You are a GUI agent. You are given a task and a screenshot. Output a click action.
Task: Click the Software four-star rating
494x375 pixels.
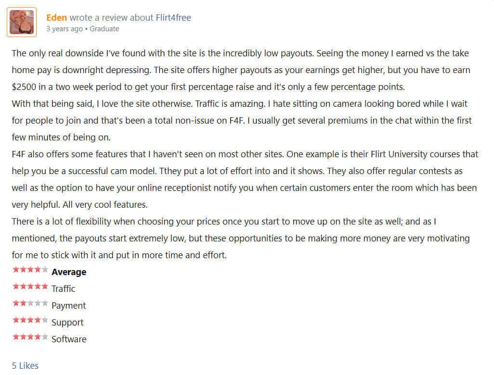click(x=30, y=337)
